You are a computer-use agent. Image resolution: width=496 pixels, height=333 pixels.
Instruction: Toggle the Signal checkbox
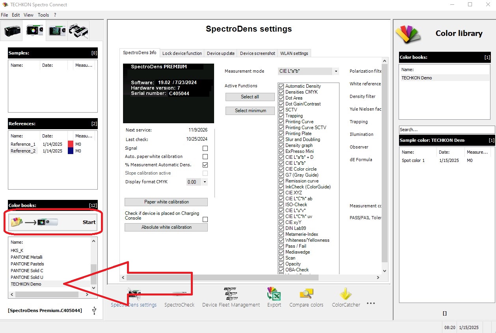point(205,148)
